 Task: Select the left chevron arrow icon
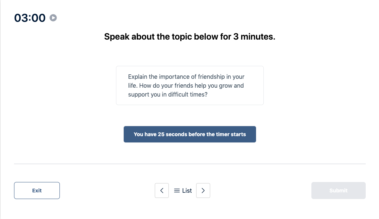[161, 190]
